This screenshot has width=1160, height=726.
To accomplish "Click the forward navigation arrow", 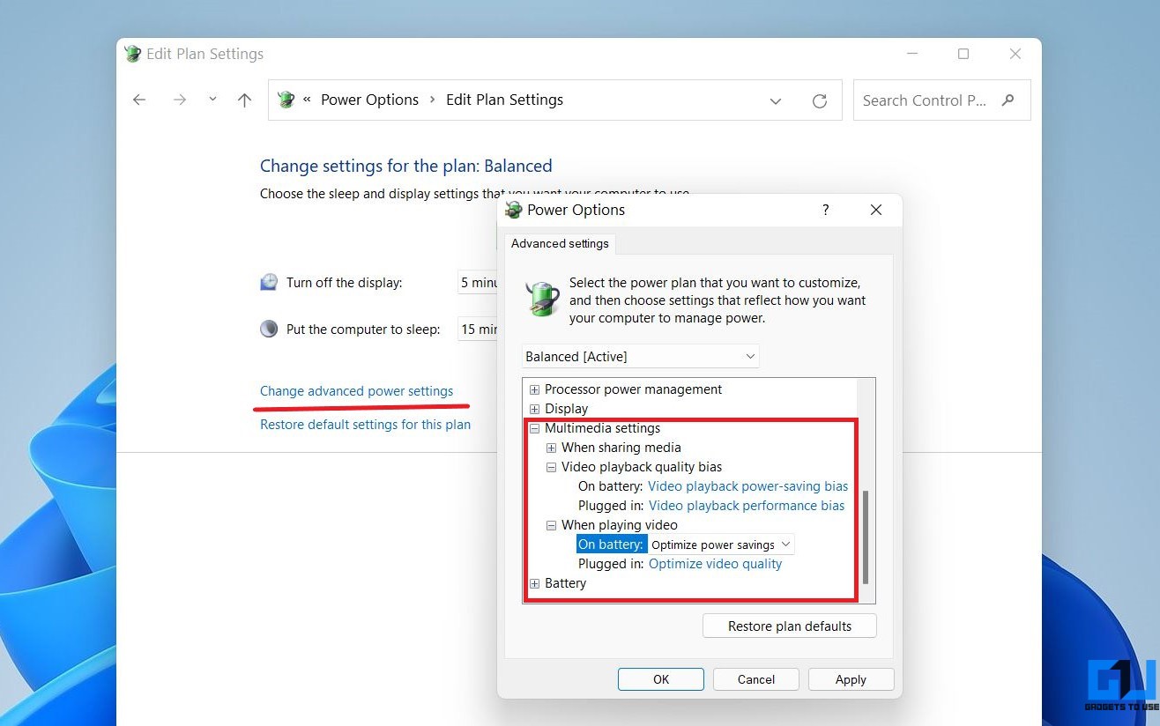I will (180, 100).
